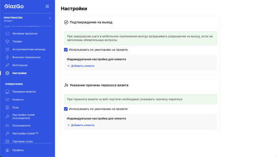The image size is (276, 157).
Task: Click info text about мобильном приложении
Action: (x=140, y=38)
